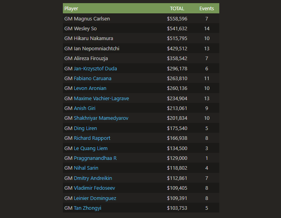Select the Leinier Dominguez link
Image resolution: width=281 pixels, height=218 pixels.
(x=95, y=198)
